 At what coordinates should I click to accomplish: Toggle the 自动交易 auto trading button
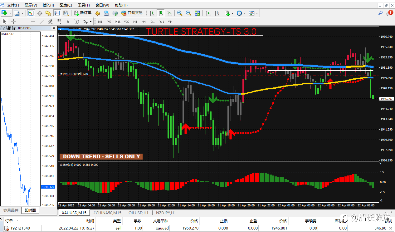tap(132, 13)
